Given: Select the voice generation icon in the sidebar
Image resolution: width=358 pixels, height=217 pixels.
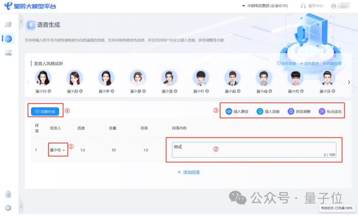Looking at the screenshot, I should coord(8,39).
